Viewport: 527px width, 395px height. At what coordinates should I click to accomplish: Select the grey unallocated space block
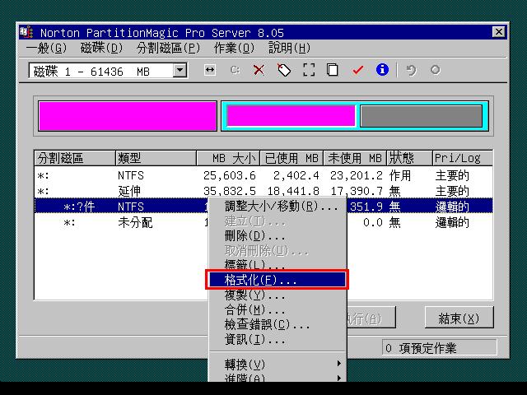(x=421, y=116)
